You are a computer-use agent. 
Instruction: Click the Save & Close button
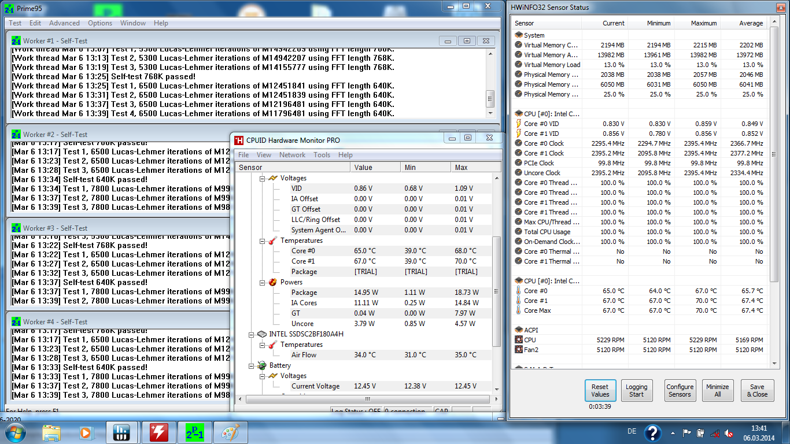pos(757,391)
